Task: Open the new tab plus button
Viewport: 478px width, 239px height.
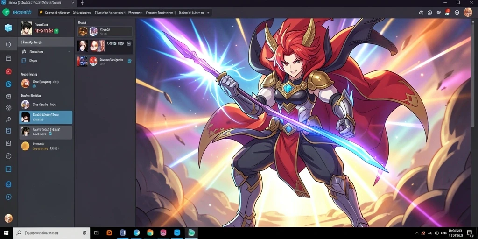Action: [x=82, y=3]
